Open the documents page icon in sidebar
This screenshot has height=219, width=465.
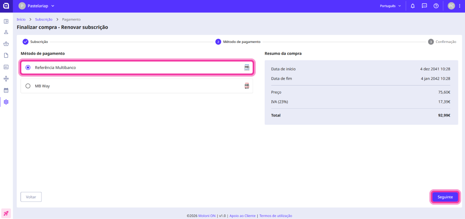(x=6, y=55)
